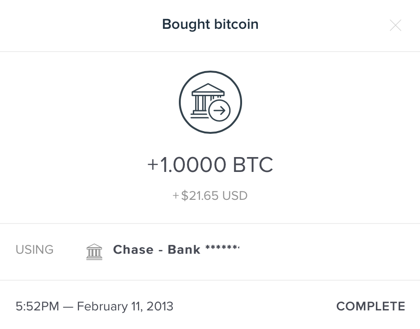
Task: Click the dash between time and date
Action: [x=69, y=307]
